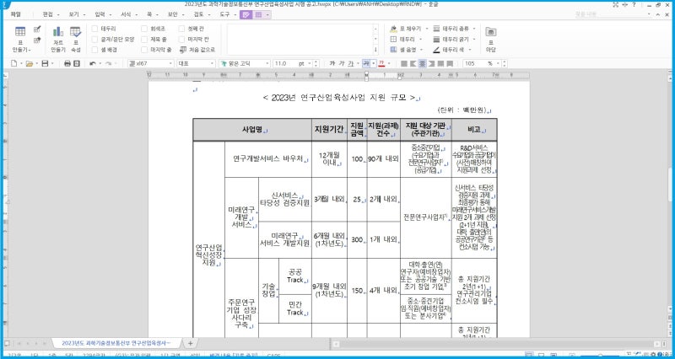Tick the 셀 배경 checkbox
This screenshot has width=675, height=359.
tap(94, 50)
